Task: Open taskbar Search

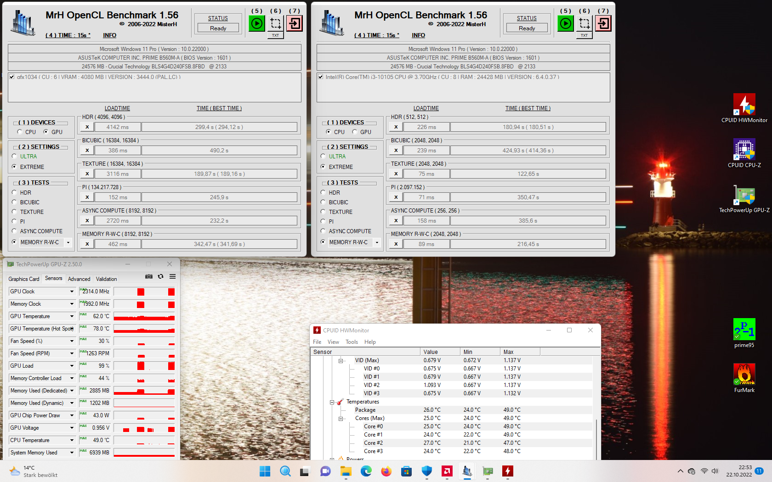Action: (285, 471)
